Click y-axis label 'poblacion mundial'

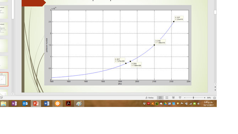coord(47,45)
